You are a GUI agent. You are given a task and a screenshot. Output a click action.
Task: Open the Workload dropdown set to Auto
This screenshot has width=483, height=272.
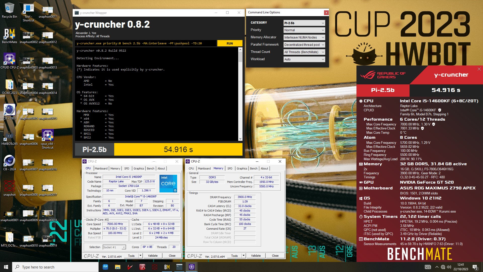click(x=304, y=59)
